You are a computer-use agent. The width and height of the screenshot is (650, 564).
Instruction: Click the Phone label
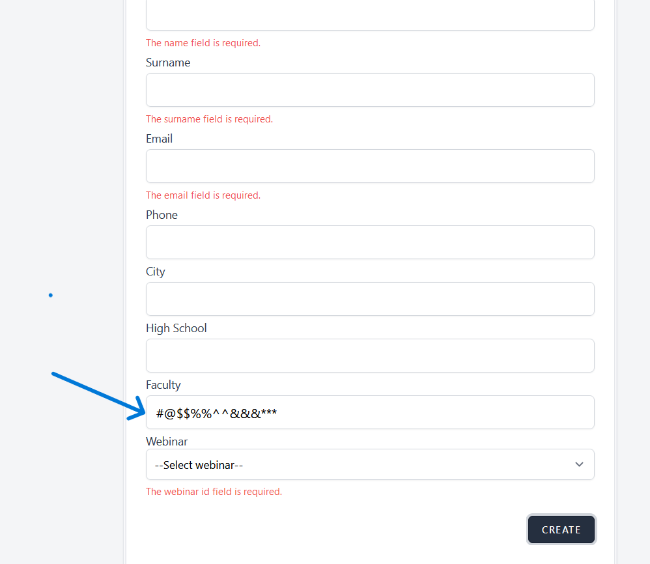click(162, 215)
